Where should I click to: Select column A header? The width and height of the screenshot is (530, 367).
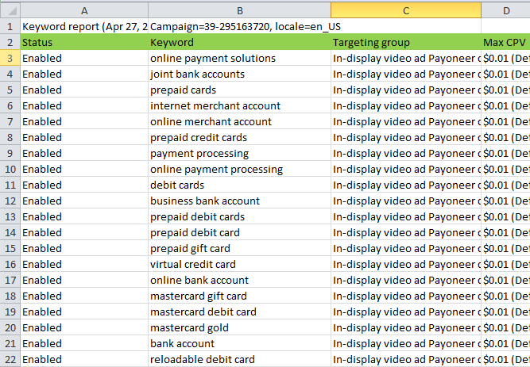[x=84, y=10]
